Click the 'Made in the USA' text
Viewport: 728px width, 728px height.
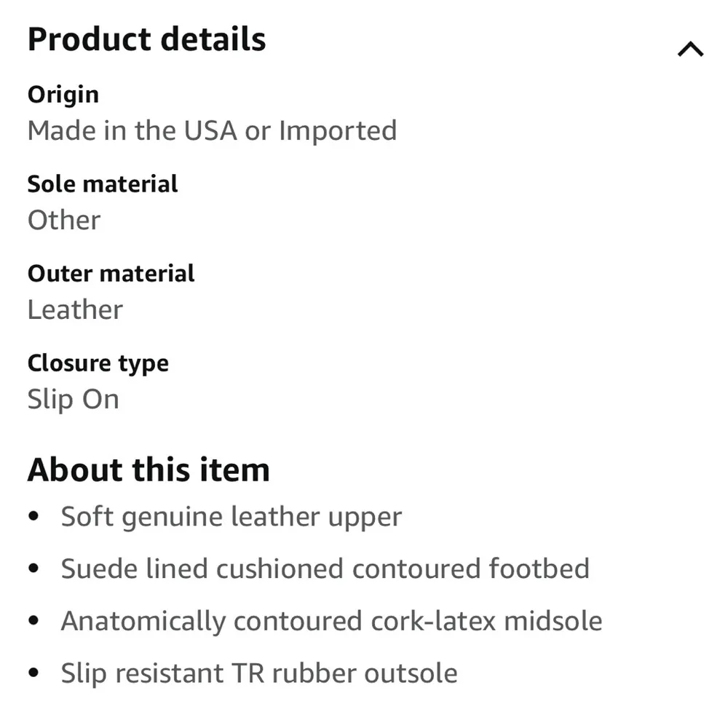pyautogui.click(x=132, y=131)
